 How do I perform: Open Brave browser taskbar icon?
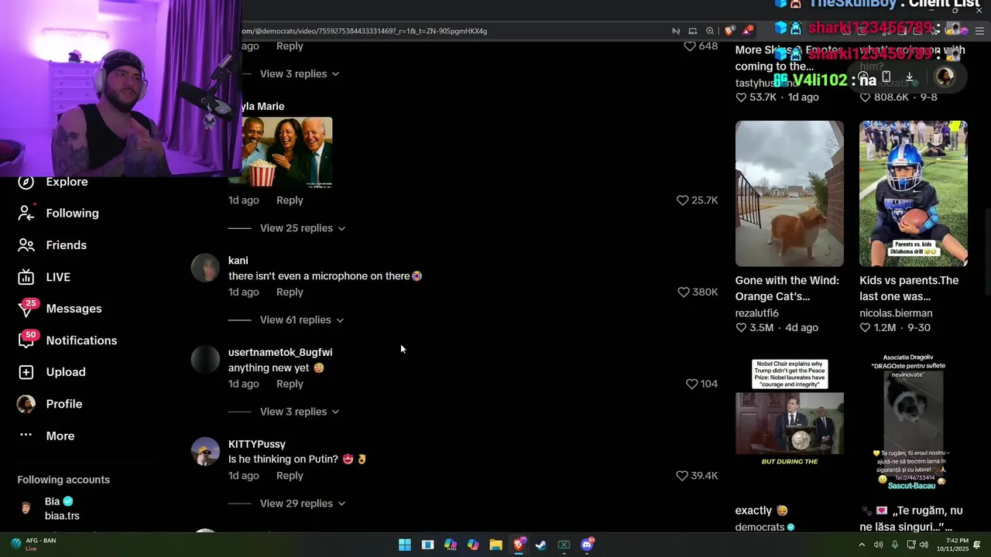click(x=519, y=545)
